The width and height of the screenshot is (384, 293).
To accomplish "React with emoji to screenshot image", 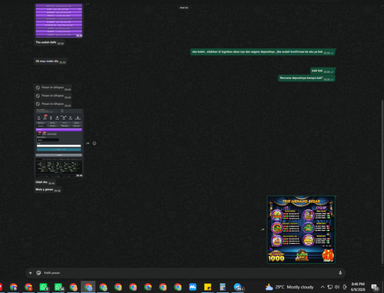I will pyautogui.click(x=94, y=143).
